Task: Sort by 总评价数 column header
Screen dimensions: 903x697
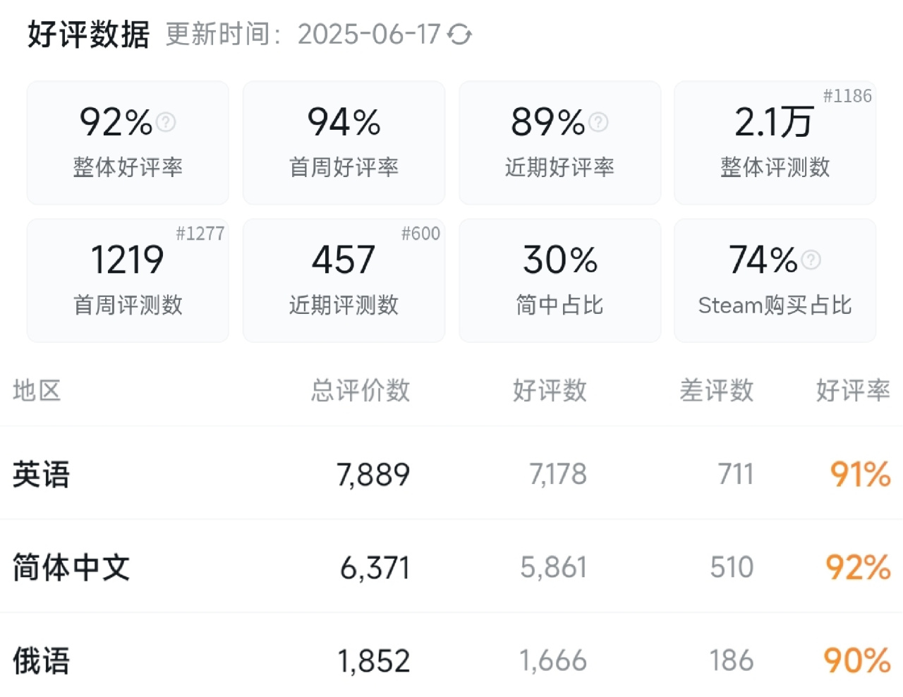Action: coord(360,390)
